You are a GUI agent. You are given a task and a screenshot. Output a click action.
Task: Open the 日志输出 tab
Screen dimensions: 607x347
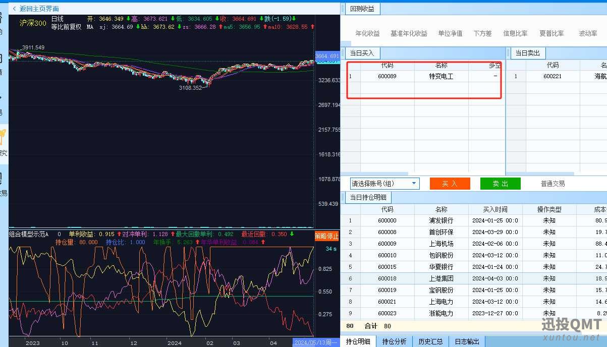pyautogui.click(x=467, y=341)
